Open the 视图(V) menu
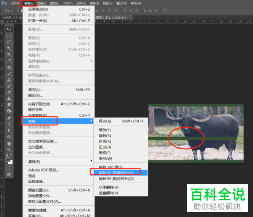 108,4
